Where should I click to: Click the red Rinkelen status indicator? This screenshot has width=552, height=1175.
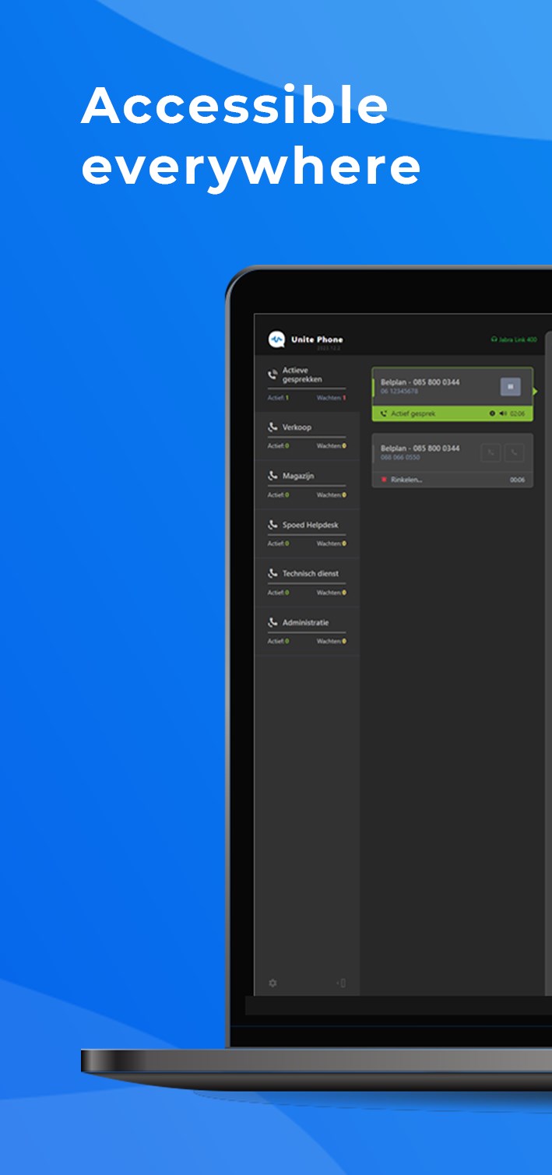384,480
